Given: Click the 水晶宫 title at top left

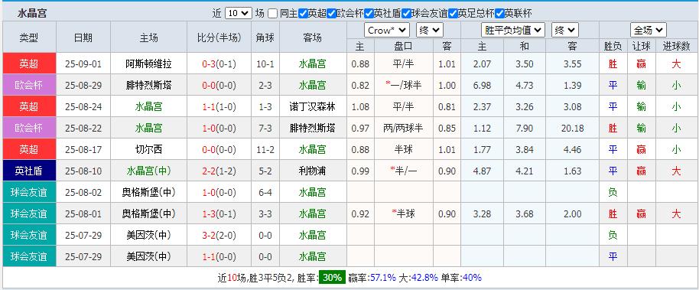Looking at the screenshot, I should [32, 13].
